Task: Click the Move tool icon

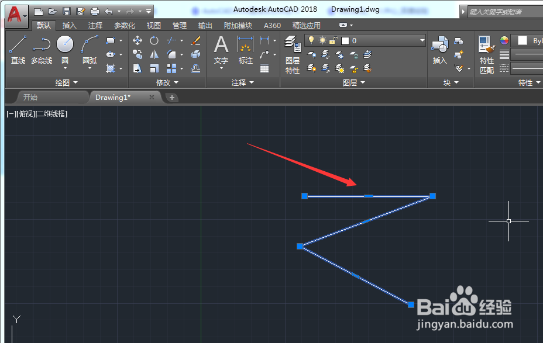Action: coord(138,40)
